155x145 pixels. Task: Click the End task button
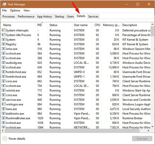click(142, 139)
